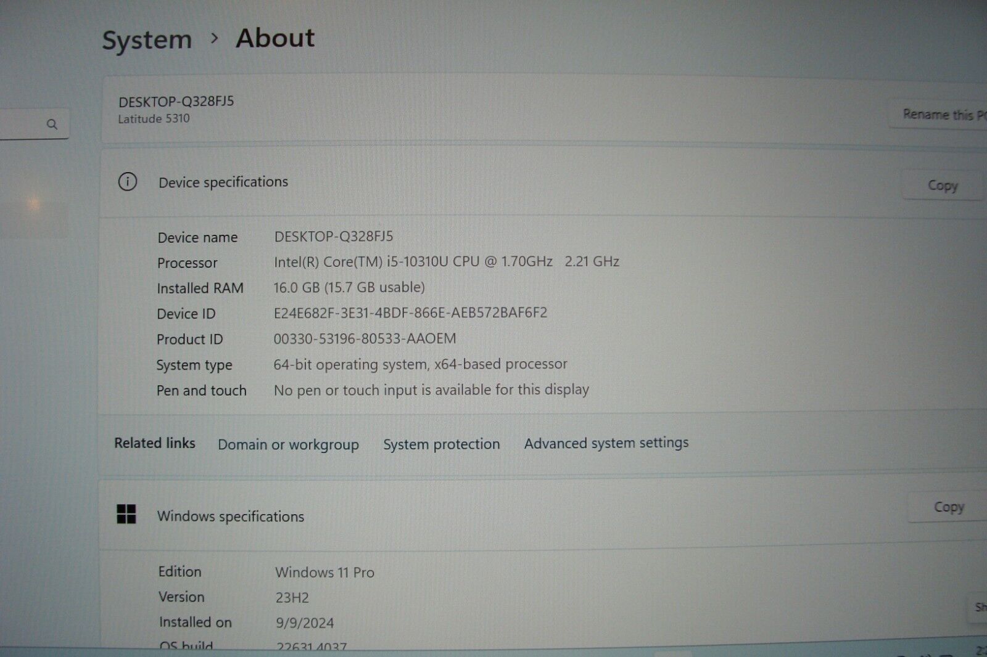Click the Version label
This screenshot has width=987, height=657.
click(181, 597)
